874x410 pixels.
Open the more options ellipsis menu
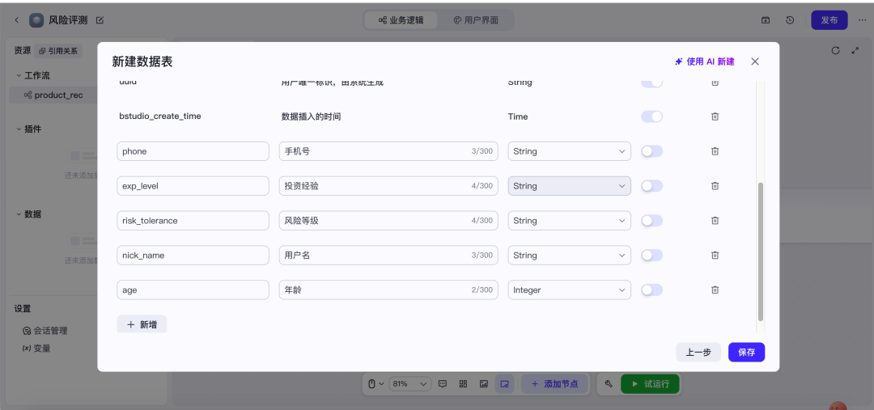click(x=863, y=20)
